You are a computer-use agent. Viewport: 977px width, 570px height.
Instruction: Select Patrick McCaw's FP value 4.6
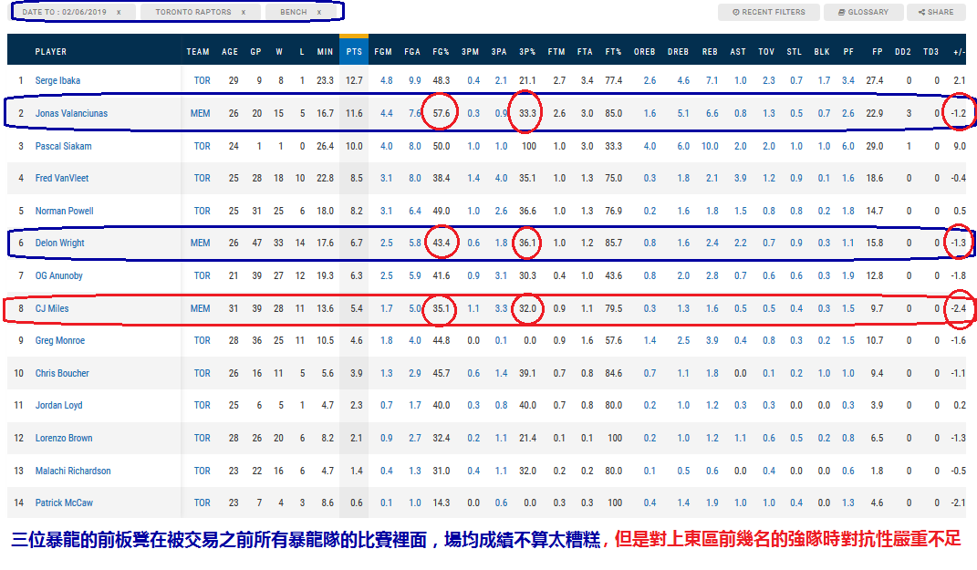tap(877, 503)
